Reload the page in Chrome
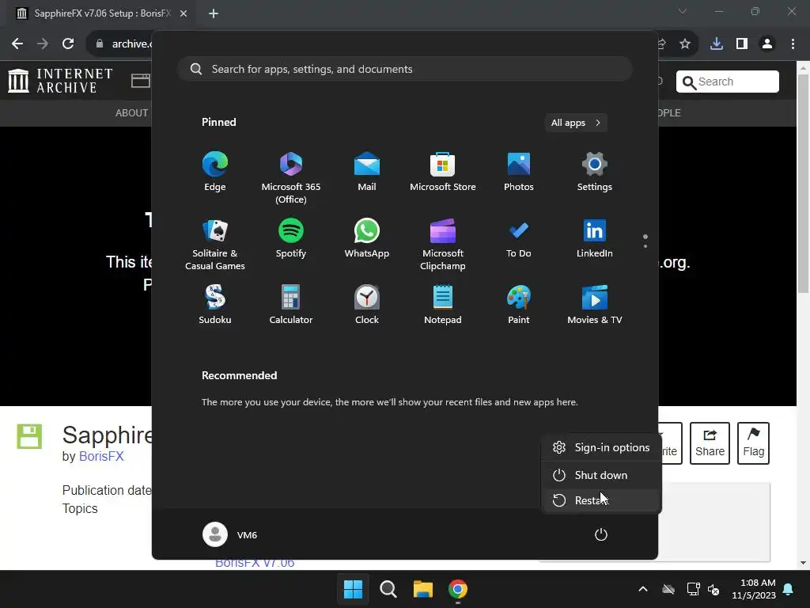This screenshot has height=608, width=810. 68,44
